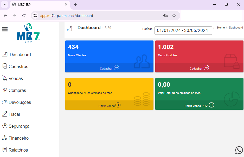Click the Vendas shopping cart icon

coord(5,78)
